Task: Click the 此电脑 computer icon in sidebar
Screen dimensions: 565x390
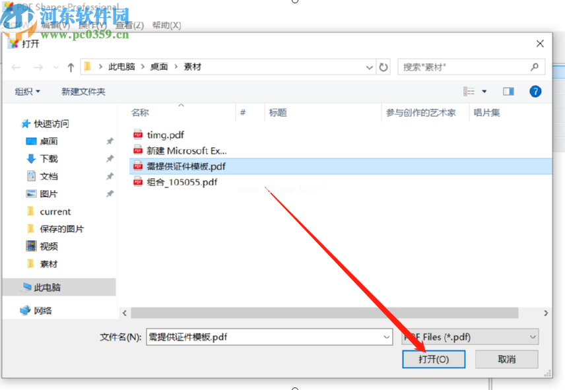Action: click(x=27, y=288)
